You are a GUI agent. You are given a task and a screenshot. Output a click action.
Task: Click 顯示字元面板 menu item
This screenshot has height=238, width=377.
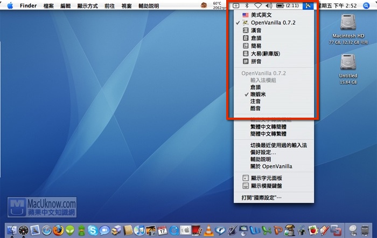(x=274, y=178)
